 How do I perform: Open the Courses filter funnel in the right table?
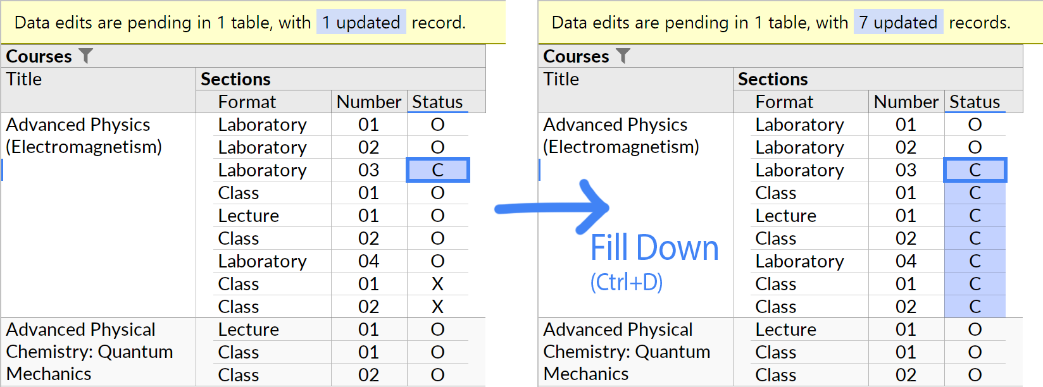pyautogui.click(x=624, y=56)
